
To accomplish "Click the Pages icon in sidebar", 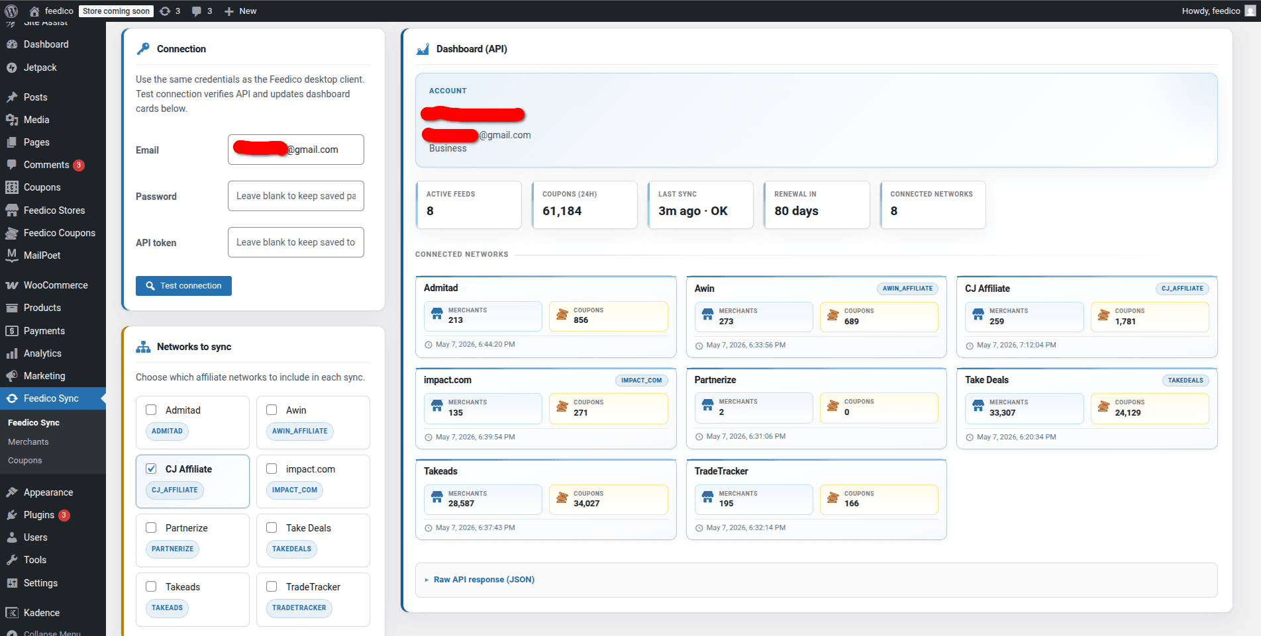I will (x=12, y=142).
